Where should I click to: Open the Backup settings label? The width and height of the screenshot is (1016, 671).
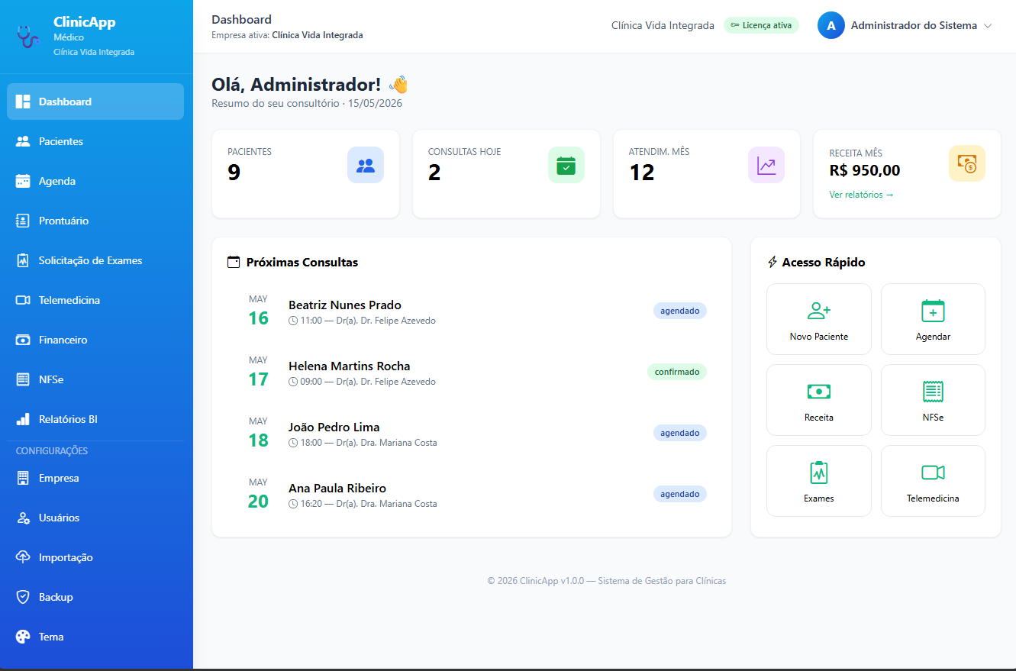[x=56, y=597]
